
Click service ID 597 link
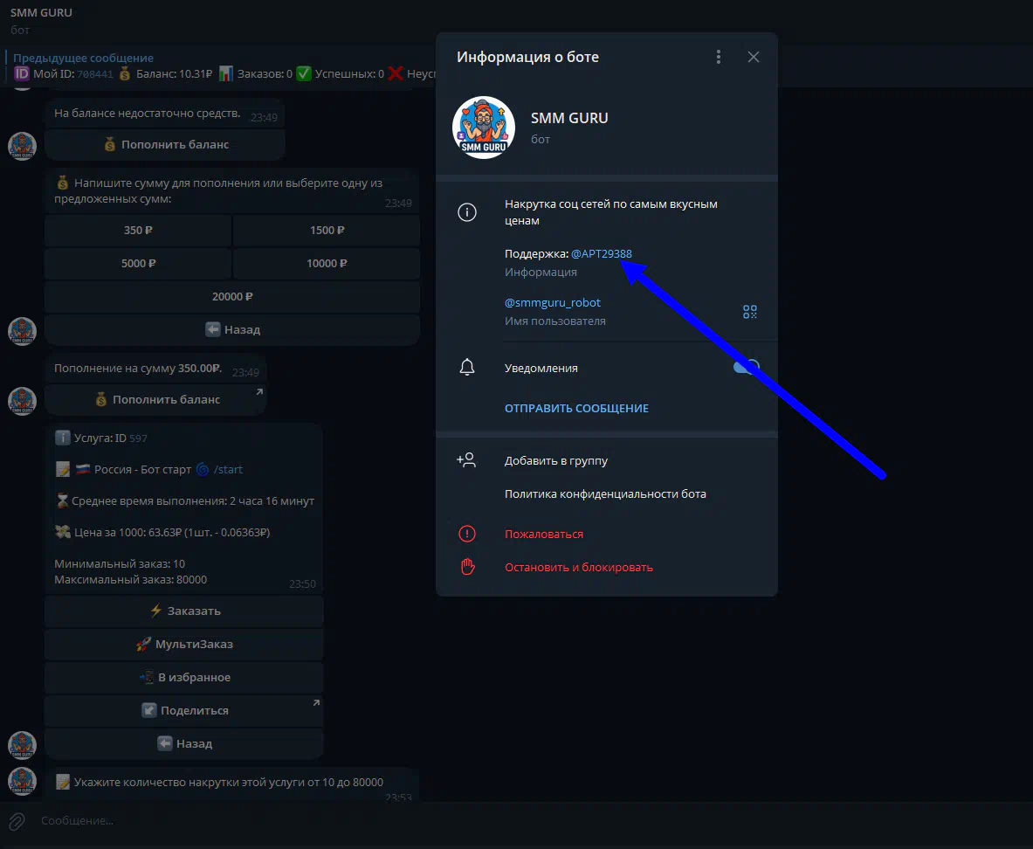point(138,438)
